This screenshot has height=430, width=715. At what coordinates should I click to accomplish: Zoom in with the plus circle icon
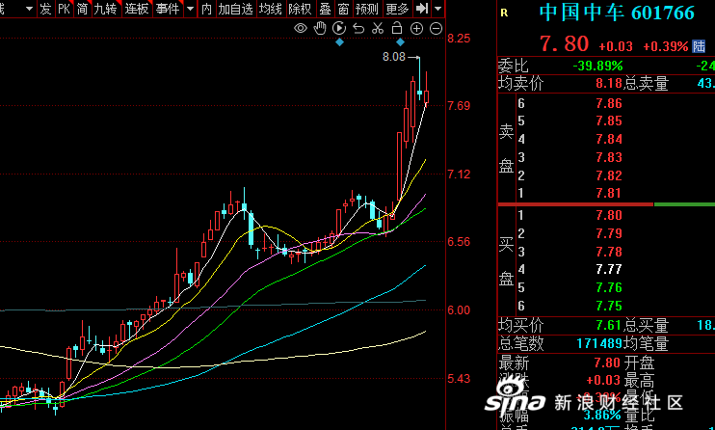(417, 29)
